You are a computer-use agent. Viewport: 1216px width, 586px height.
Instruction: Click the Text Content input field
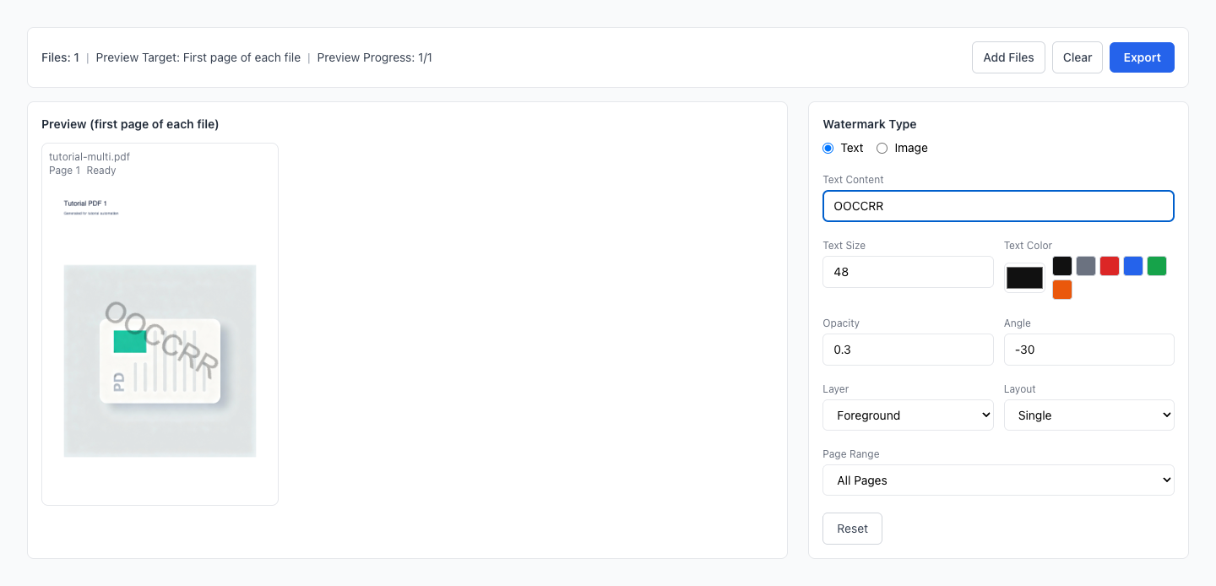click(998, 206)
